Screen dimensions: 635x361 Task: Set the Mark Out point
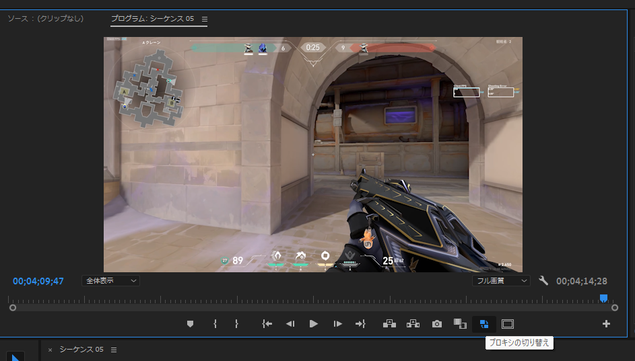(236, 324)
